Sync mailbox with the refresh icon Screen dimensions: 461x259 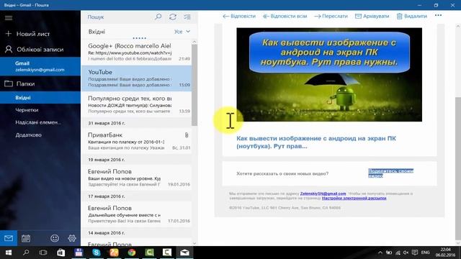tap(173, 17)
